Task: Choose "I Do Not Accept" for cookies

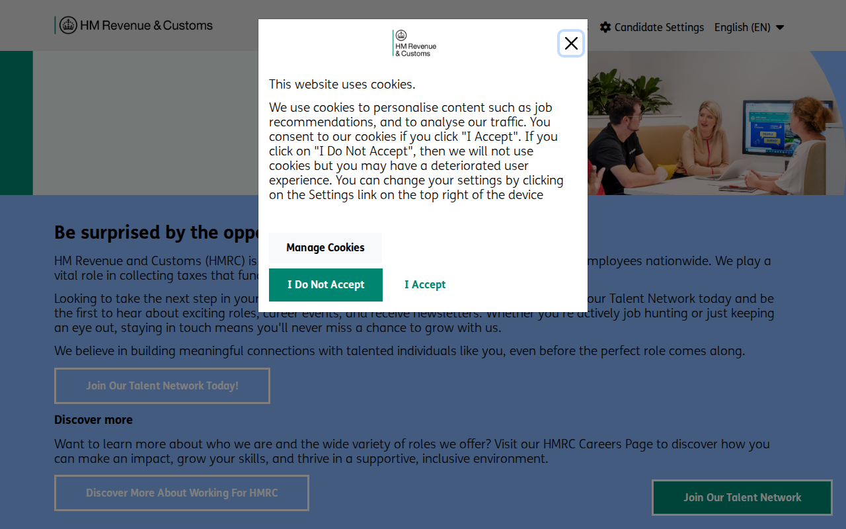Action: (x=325, y=284)
